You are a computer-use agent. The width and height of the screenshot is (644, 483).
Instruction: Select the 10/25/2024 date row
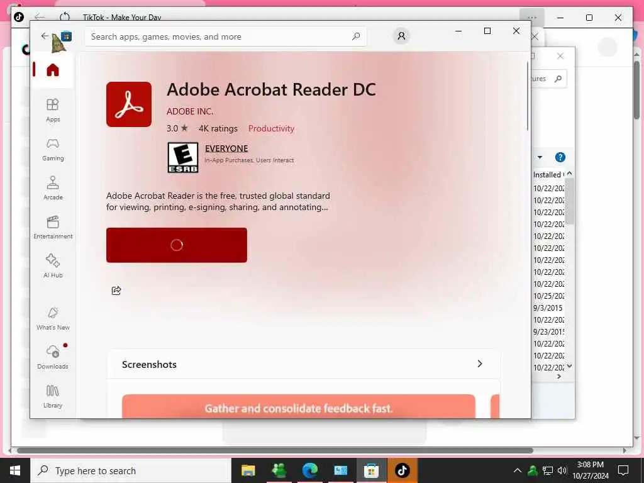click(x=548, y=296)
